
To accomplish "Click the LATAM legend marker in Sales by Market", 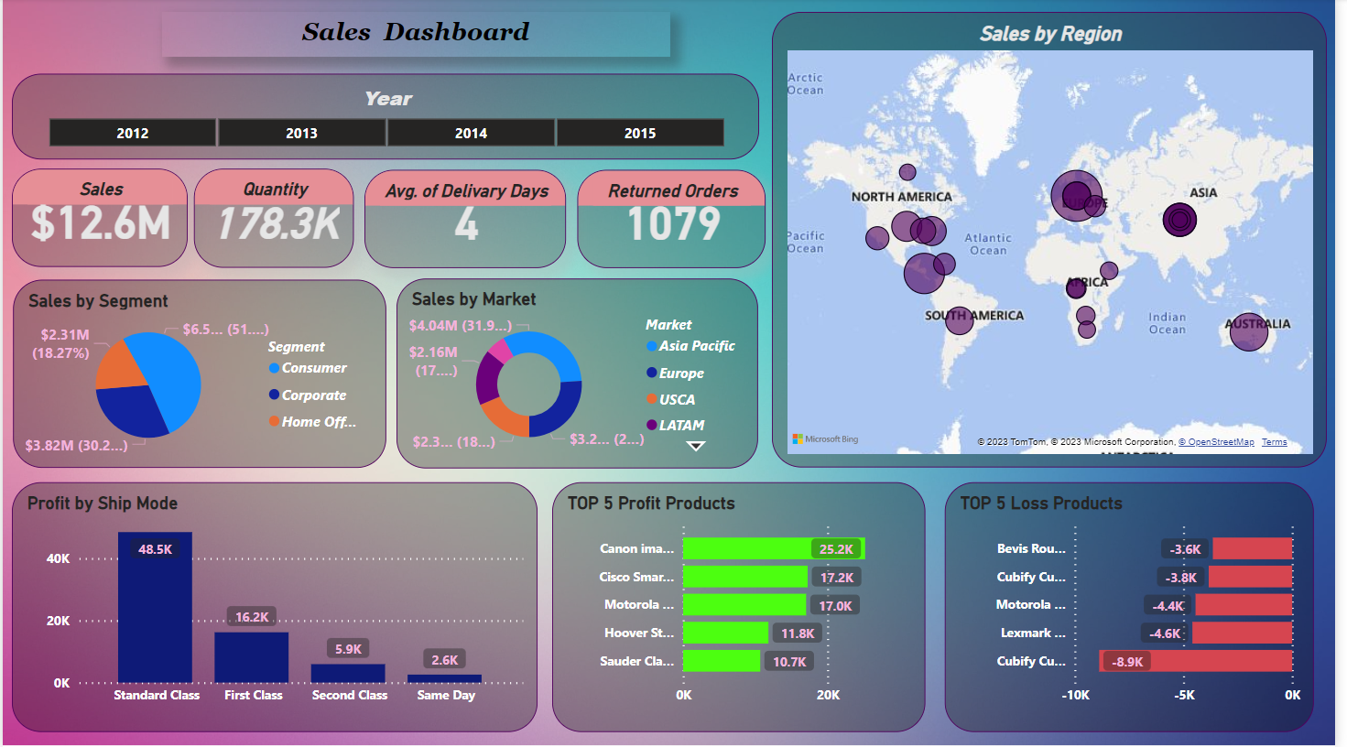I will [x=650, y=425].
